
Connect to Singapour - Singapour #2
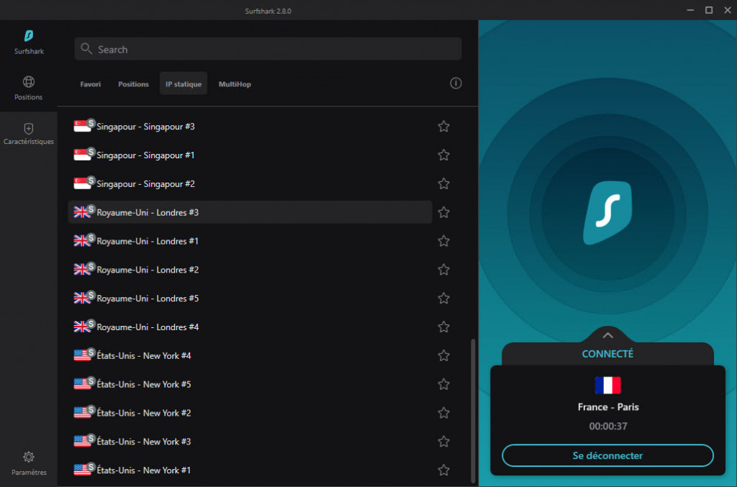(x=250, y=183)
